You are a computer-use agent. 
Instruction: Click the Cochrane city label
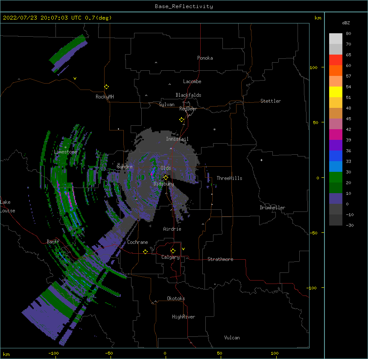[137, 242]
